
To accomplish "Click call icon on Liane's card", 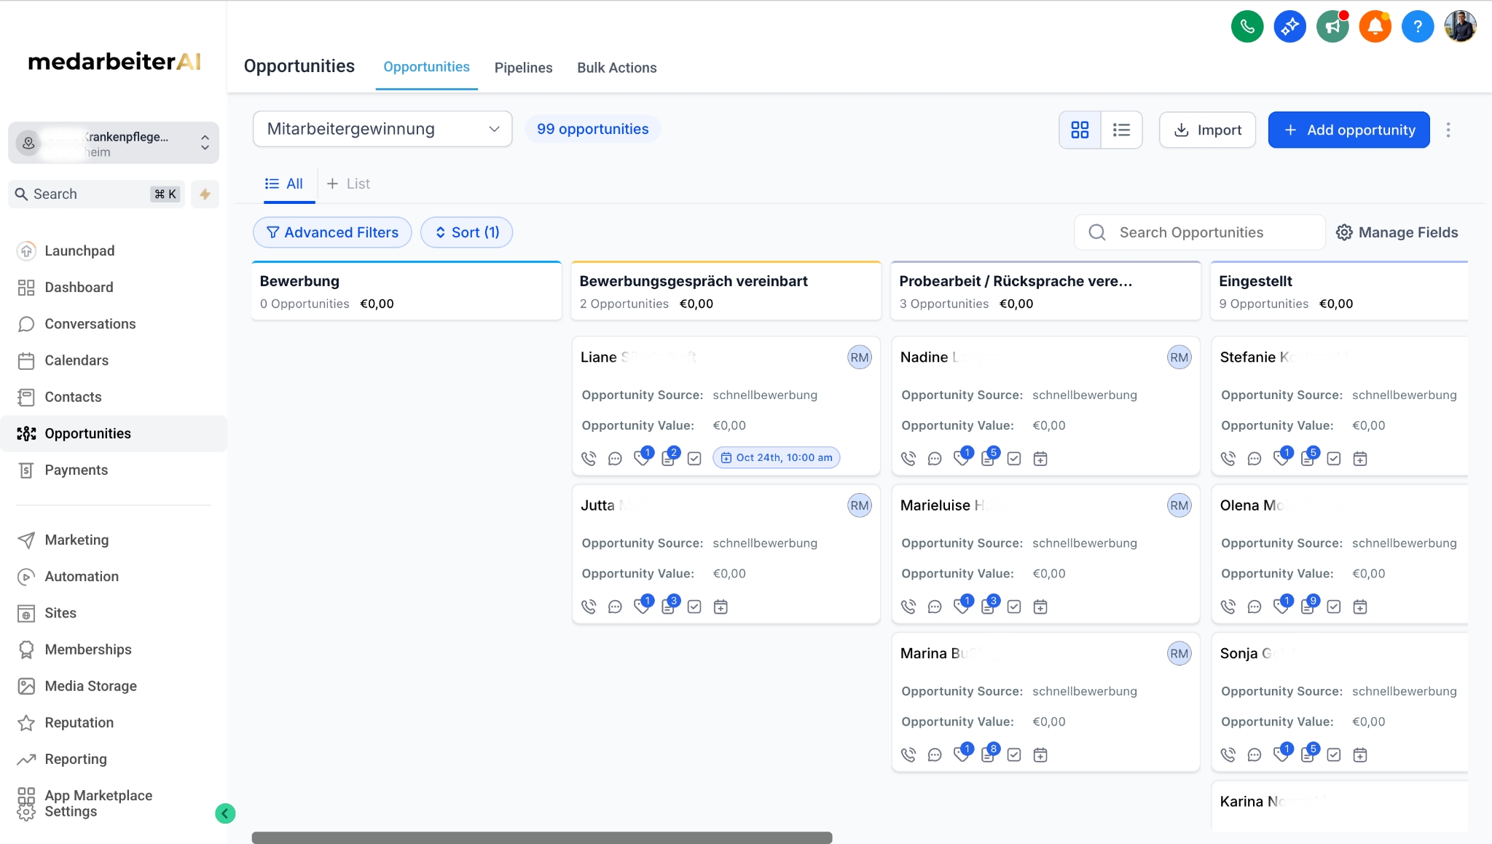I will tap(589, 459).
